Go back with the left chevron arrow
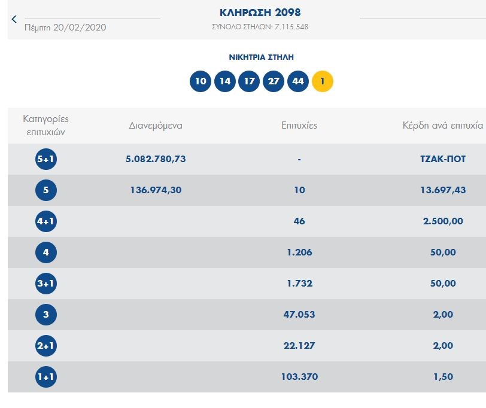This screenshot has height=408, width=486. (x=14, y=20)
